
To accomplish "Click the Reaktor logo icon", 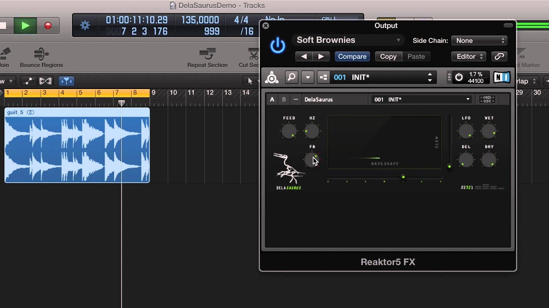I will (272, 77).
